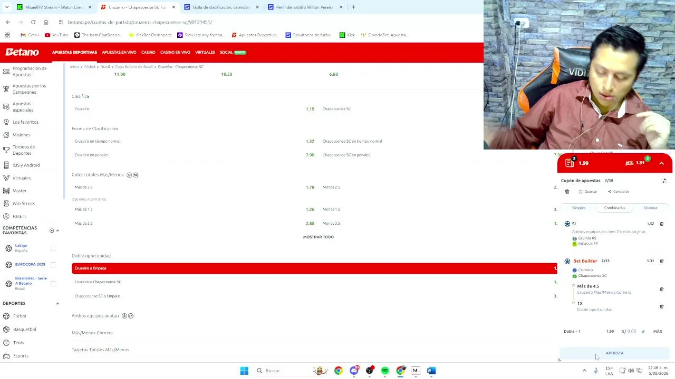Select the Combinadas tab
This screenshot has height=379, width=675.
pos(615,208)
